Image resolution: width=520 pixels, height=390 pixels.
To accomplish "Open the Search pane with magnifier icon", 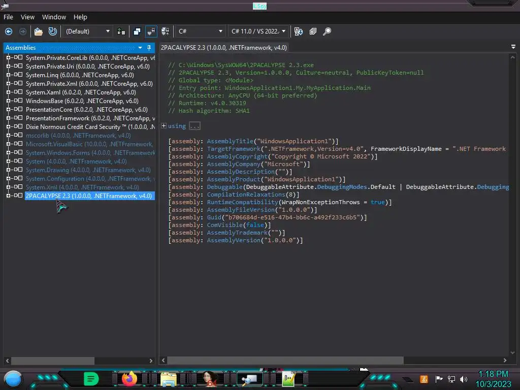I will tap(327, 31).
